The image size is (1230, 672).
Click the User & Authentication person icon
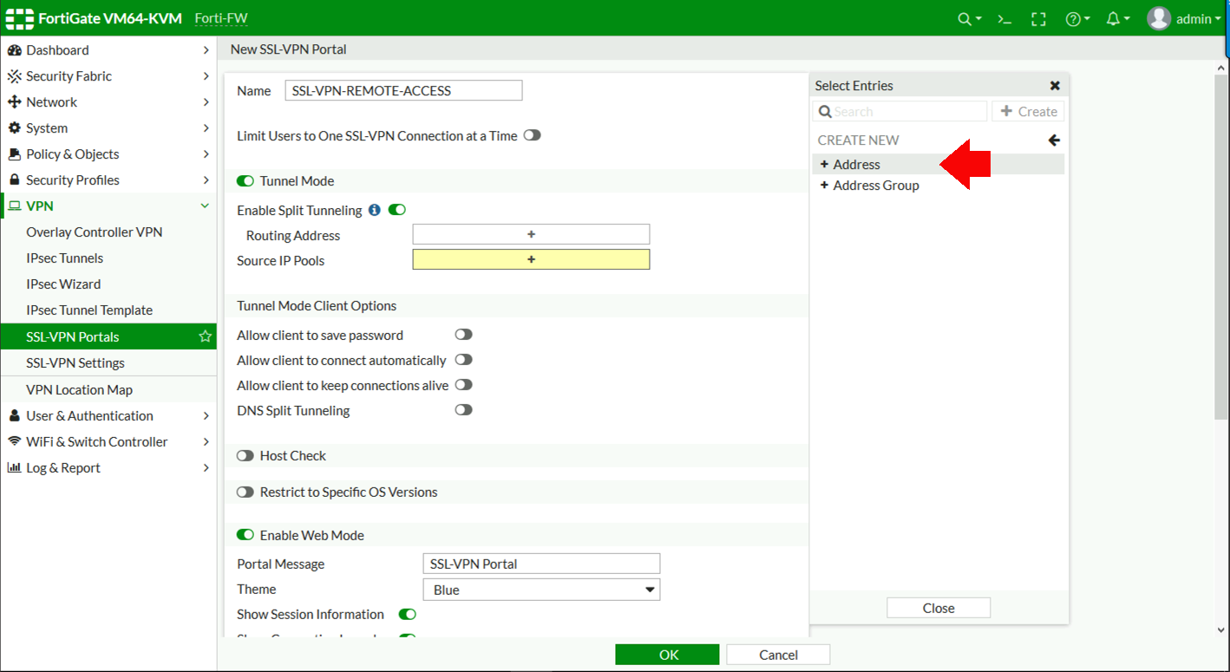14,416
